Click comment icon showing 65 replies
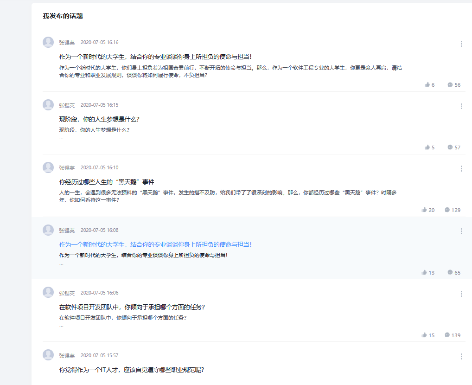The width and height of the screenshot is (472, 385). pyautogui.click(x=450, y=272)
